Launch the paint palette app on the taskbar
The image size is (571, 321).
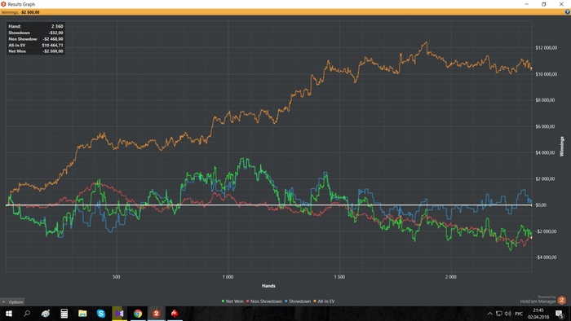click(x=46, y=314)
